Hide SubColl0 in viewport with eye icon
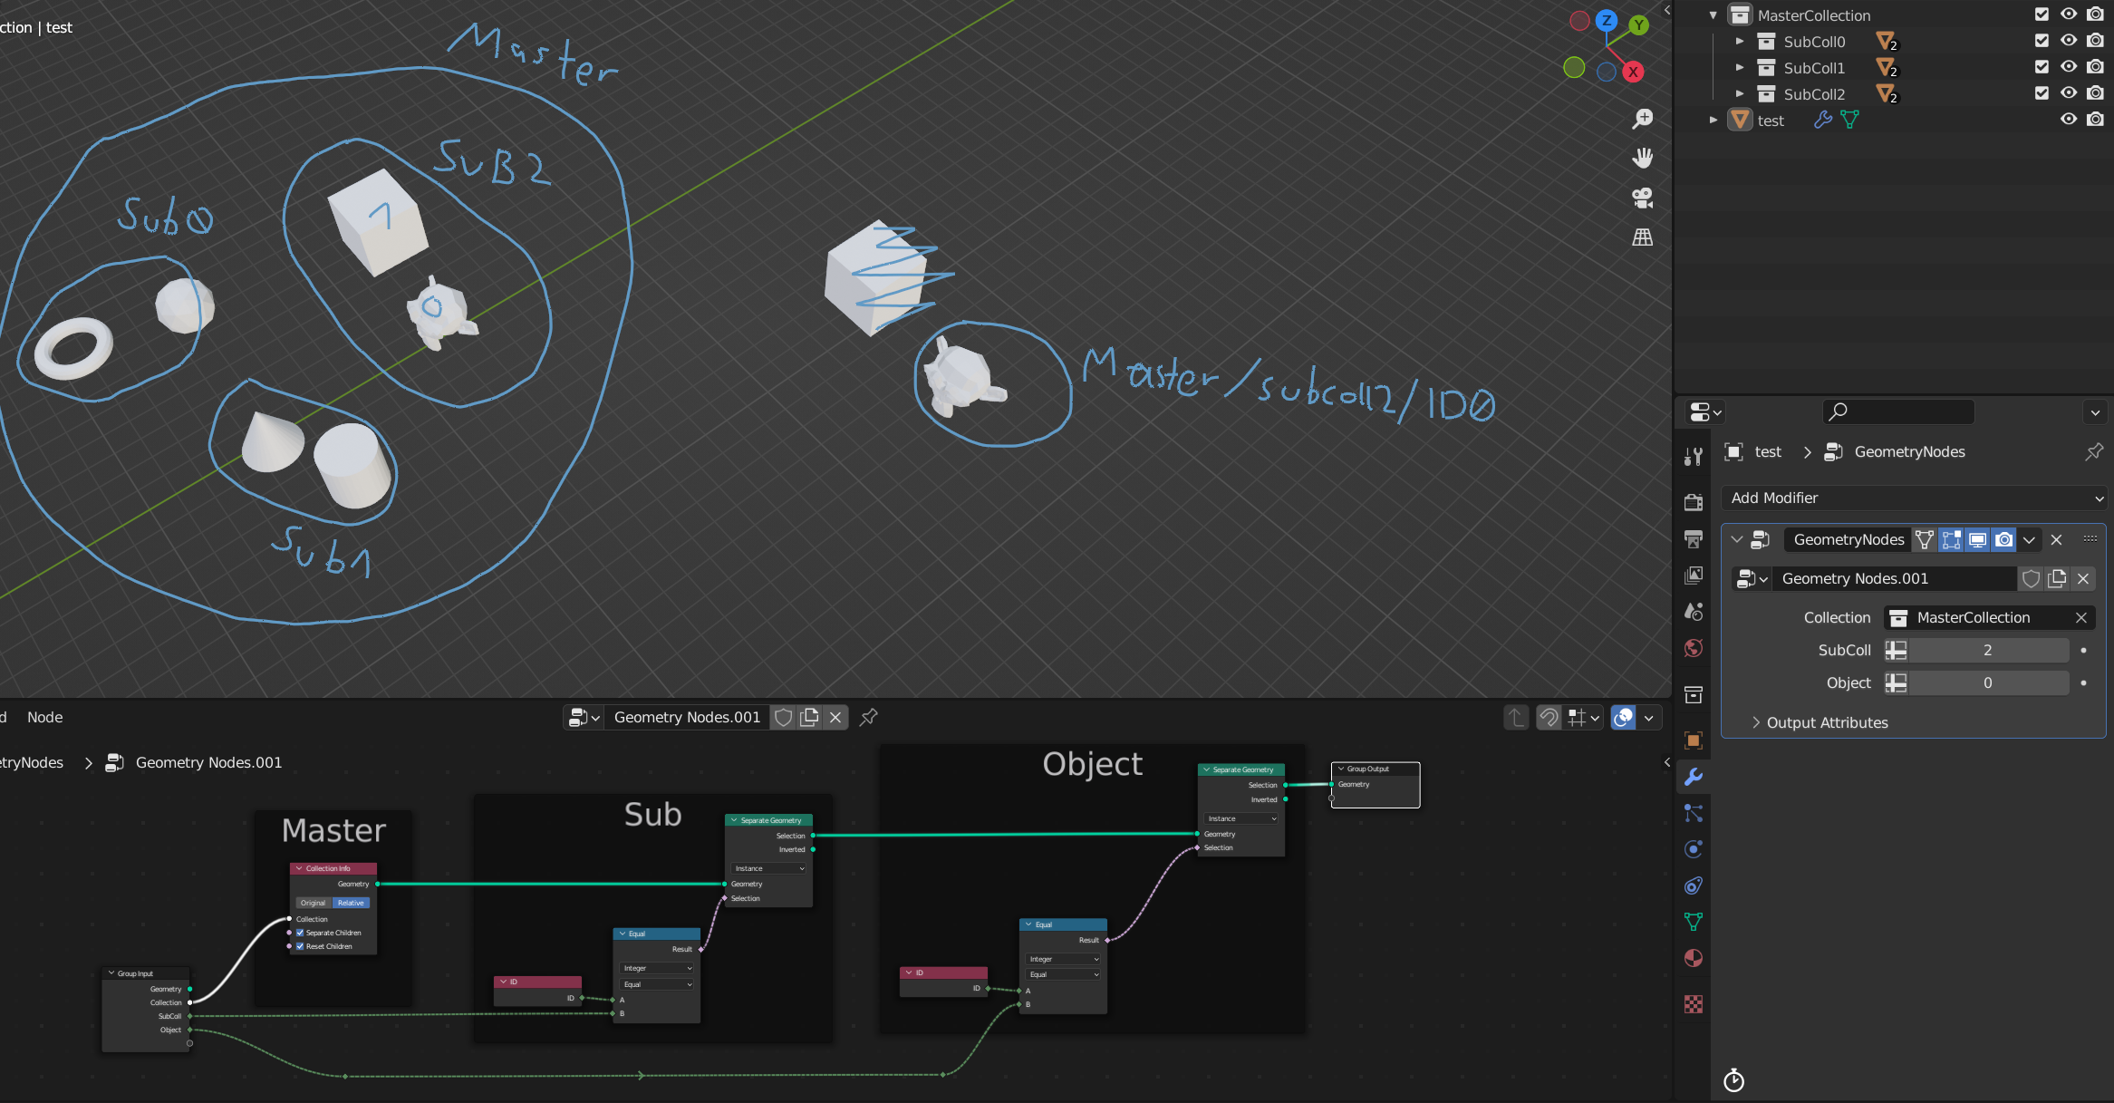This screenshot has height=1103, width=2114. pyautogui.click(x=2068, y=41)
